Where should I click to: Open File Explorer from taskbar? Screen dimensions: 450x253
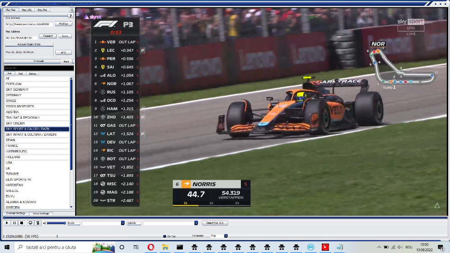click(165, 247)
